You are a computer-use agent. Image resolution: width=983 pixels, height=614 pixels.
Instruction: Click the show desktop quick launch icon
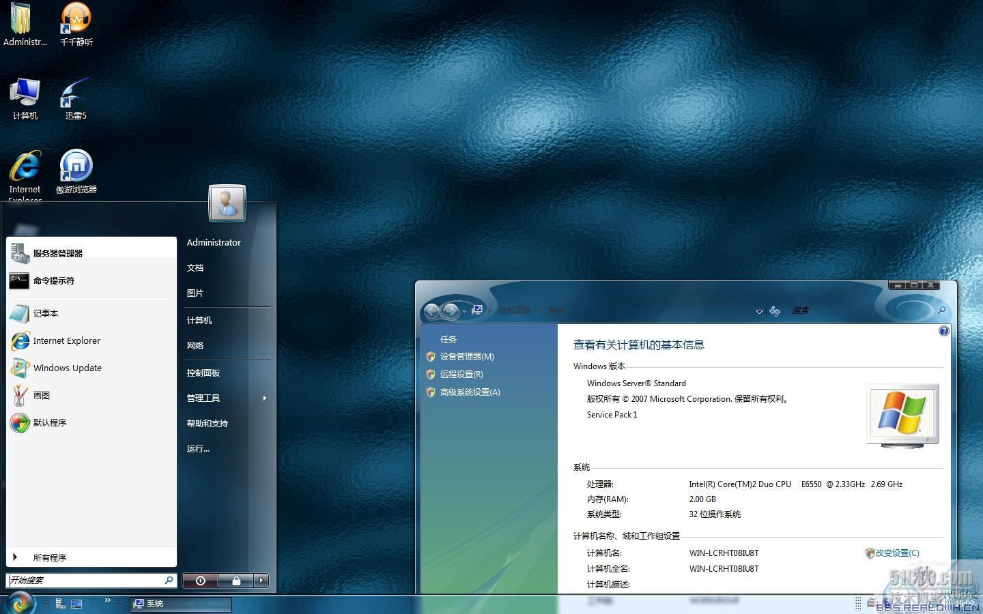click(x=76, y=604)
